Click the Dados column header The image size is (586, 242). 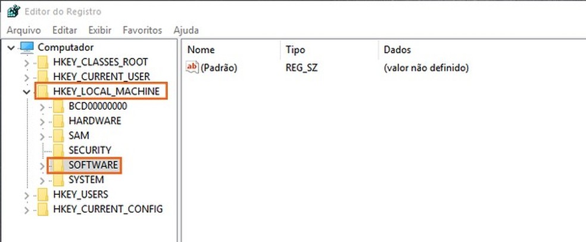coord(397,50)
